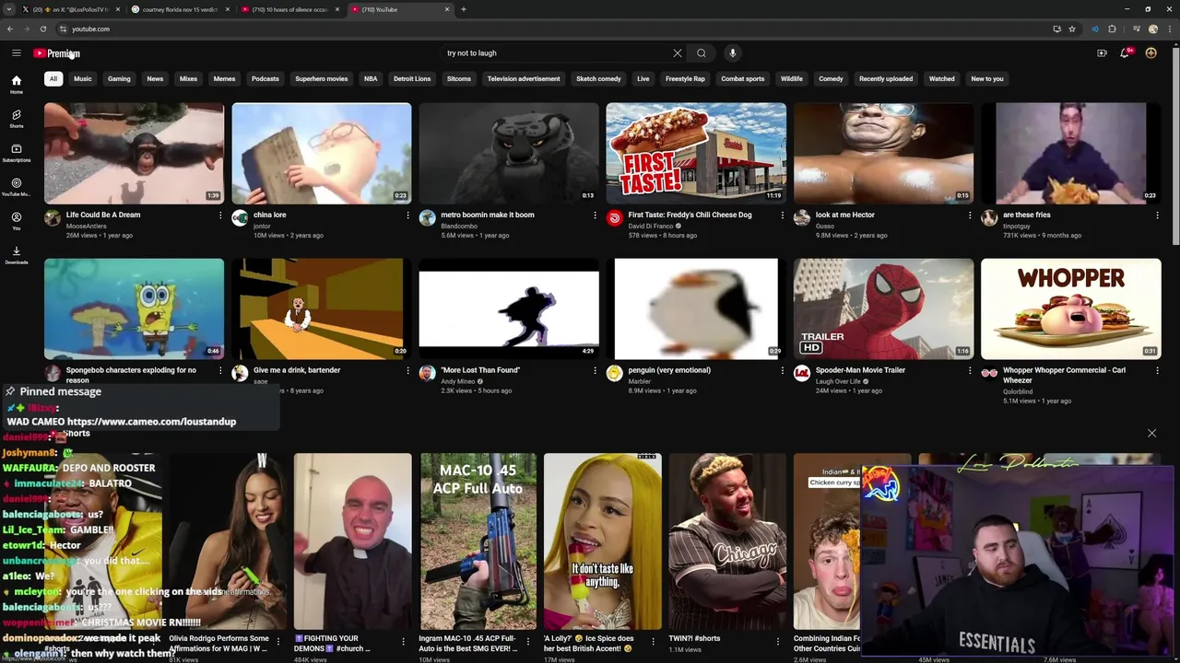Filter feed by Superhero movies chip

(322, 78)
